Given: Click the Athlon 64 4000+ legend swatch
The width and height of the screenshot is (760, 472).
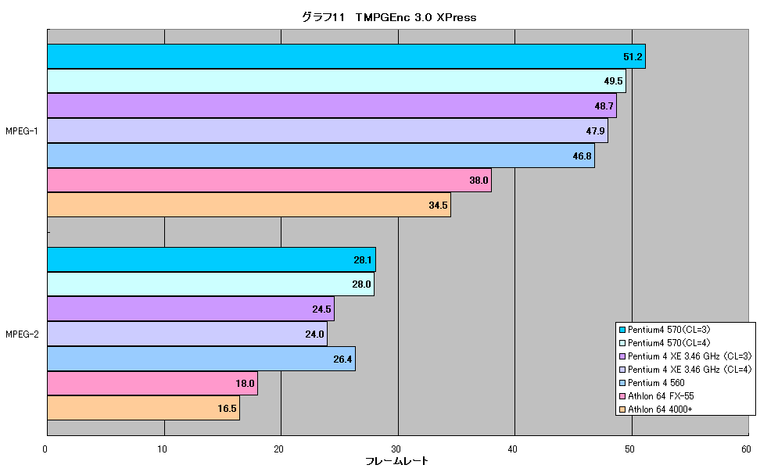Looking at the screenshot, I should pos(622,409).
